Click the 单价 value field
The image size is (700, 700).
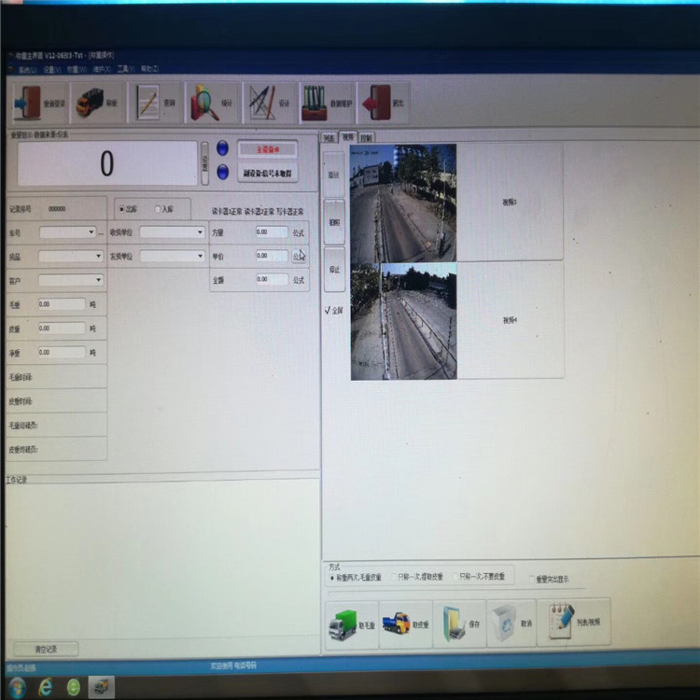pyautogui.click(x=272, y=256)
